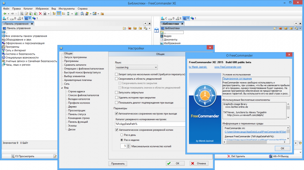Click scroll-down arrow in free components list
Screen dimensions: 304x170
[288, 117]
